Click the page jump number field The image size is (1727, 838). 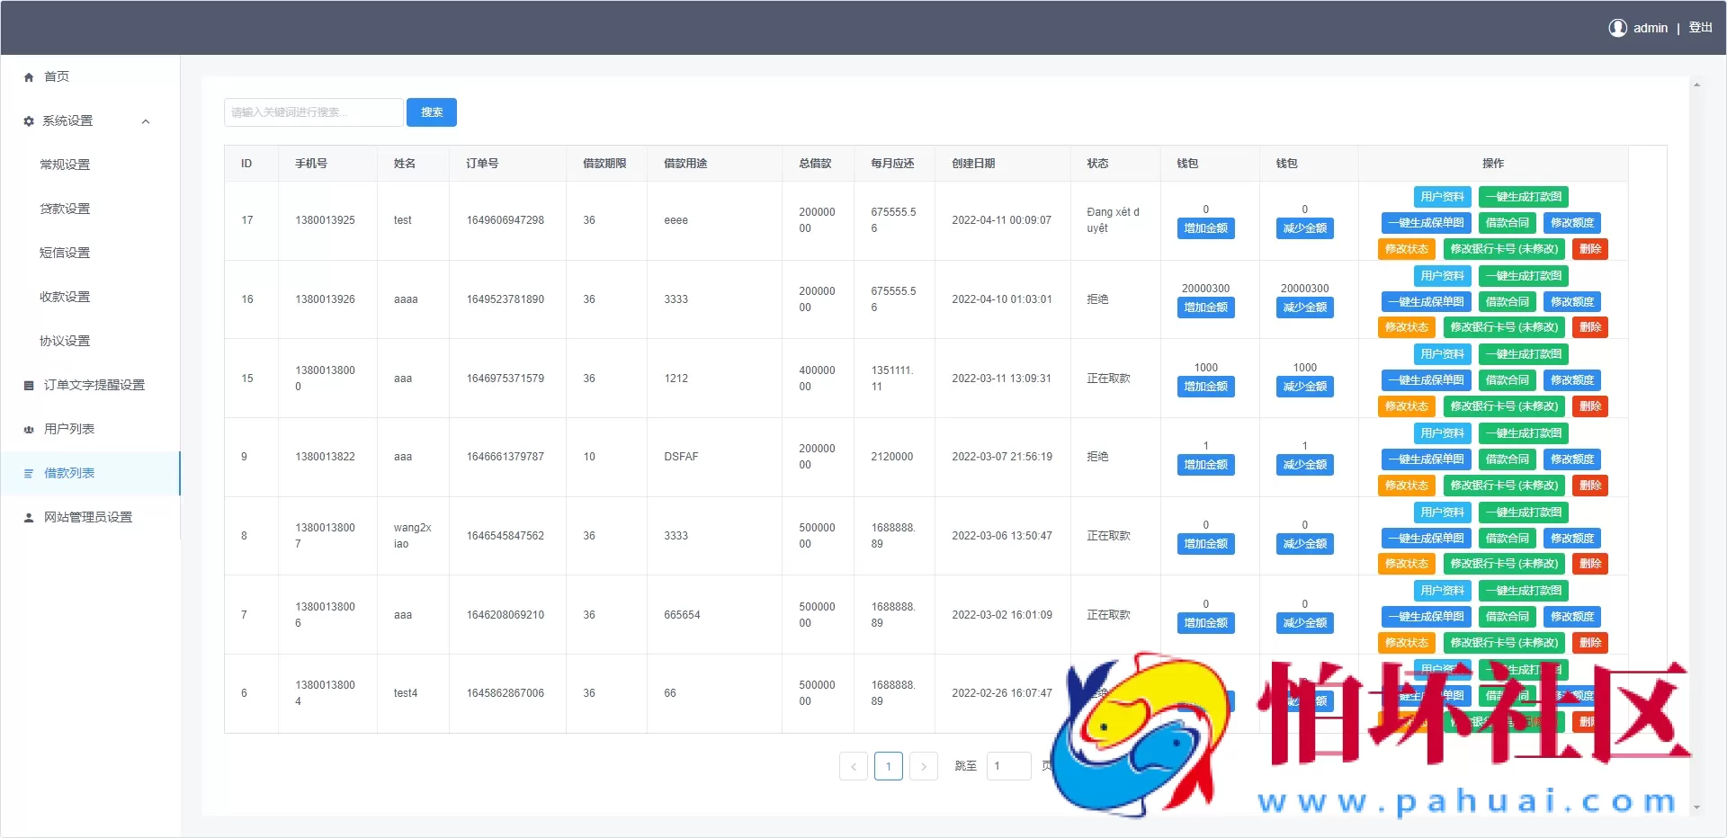[x=1008, y=766]
